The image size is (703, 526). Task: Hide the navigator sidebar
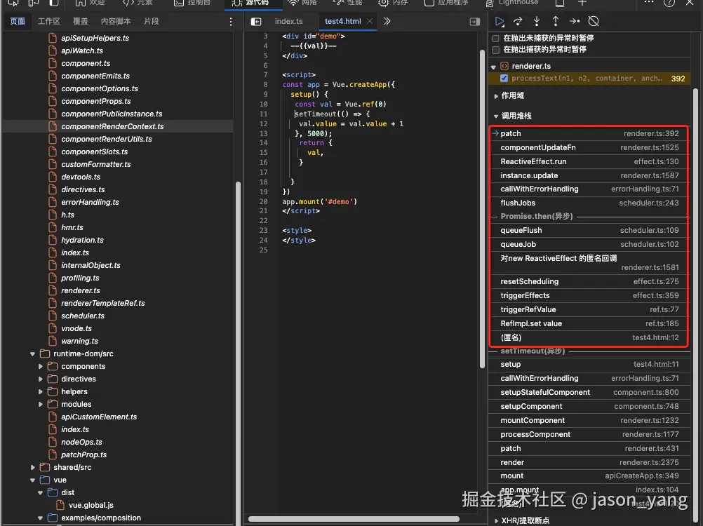click(x=256, y=22)
